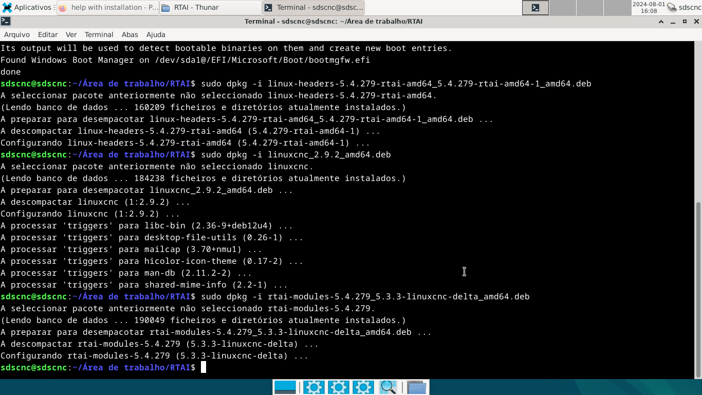The width and height of the screenshot is (702, 395).
Task: Select first workspace with the terminal icon
Action: pos(535,7)
